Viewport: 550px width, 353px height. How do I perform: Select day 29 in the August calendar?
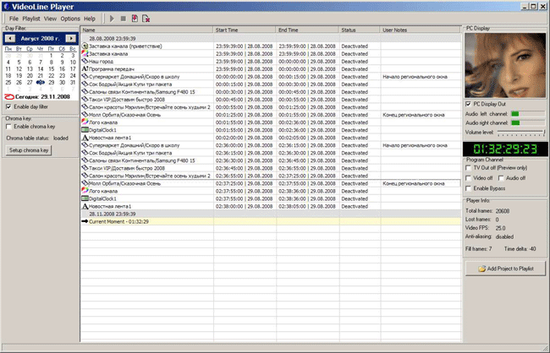52,82
